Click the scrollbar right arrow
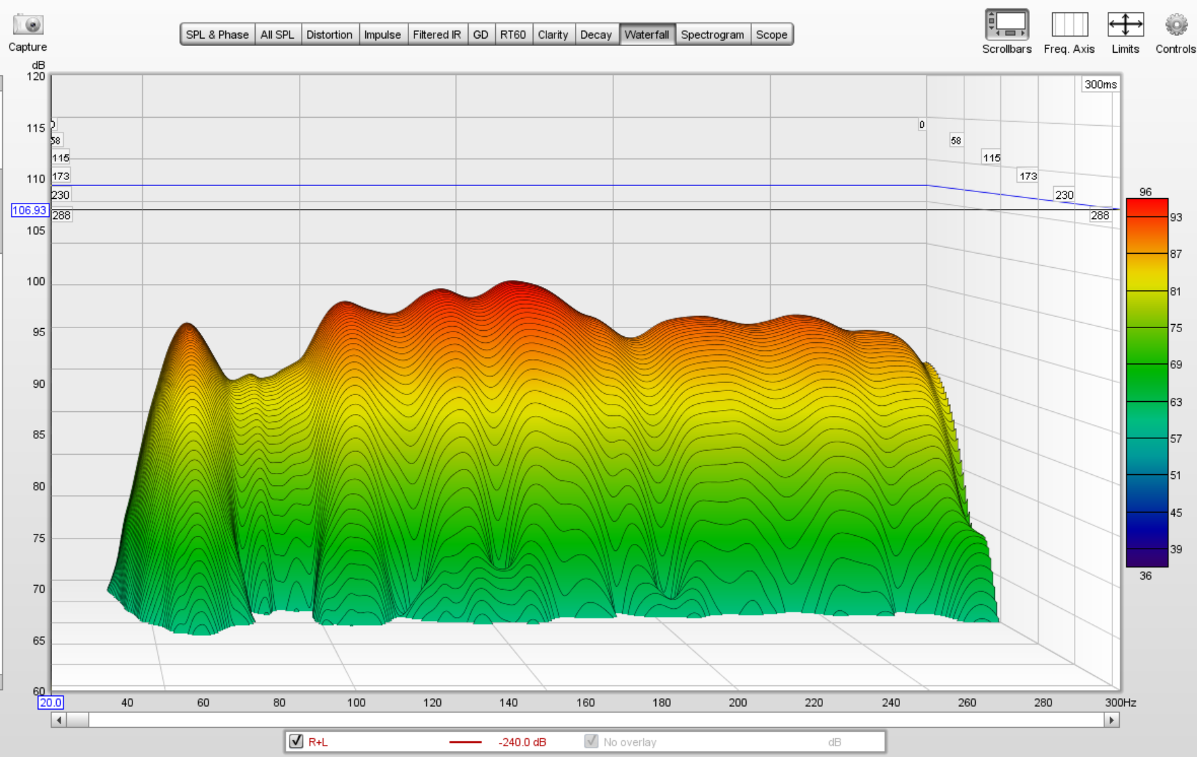Screen dimensions: 1197x757 (x=1111, y=720)
